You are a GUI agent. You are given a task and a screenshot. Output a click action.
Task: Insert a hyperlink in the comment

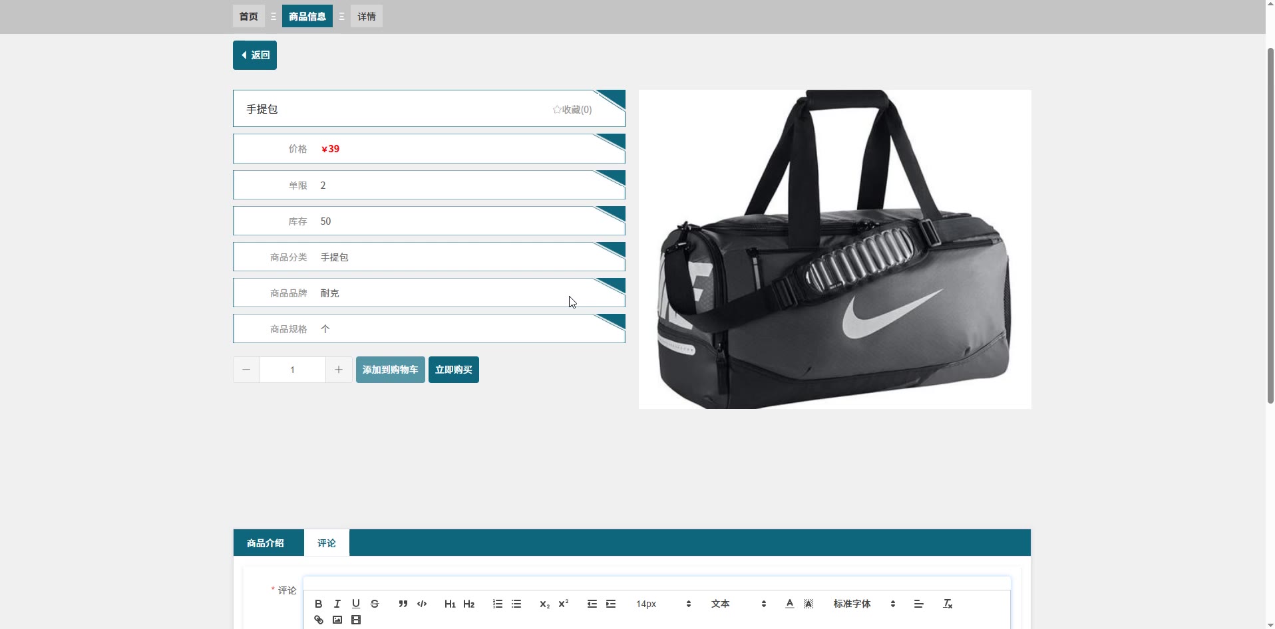tap(319, 620)
